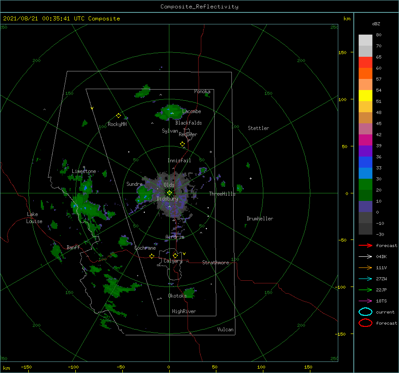Click the Lake Louise label
The width and height of the screenshot is (399, 373).
pyautogui.click(x=34, y=218)
